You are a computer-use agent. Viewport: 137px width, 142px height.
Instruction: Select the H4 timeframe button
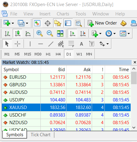point(58,54)
